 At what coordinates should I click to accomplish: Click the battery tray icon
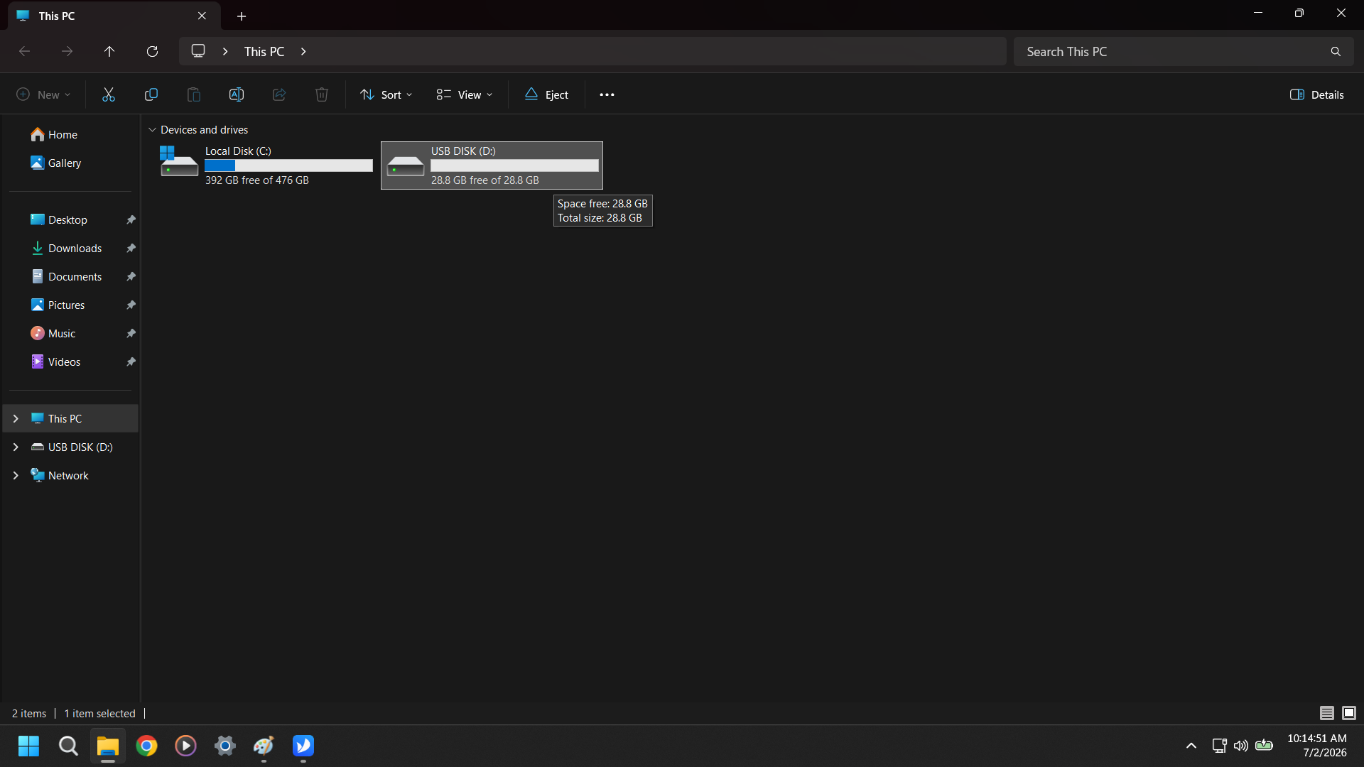click(1264, 746)
